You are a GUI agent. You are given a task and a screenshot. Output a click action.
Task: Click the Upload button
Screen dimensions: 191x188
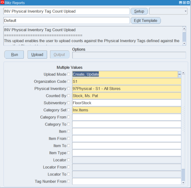pyautogui.click(x=37, y=54)
